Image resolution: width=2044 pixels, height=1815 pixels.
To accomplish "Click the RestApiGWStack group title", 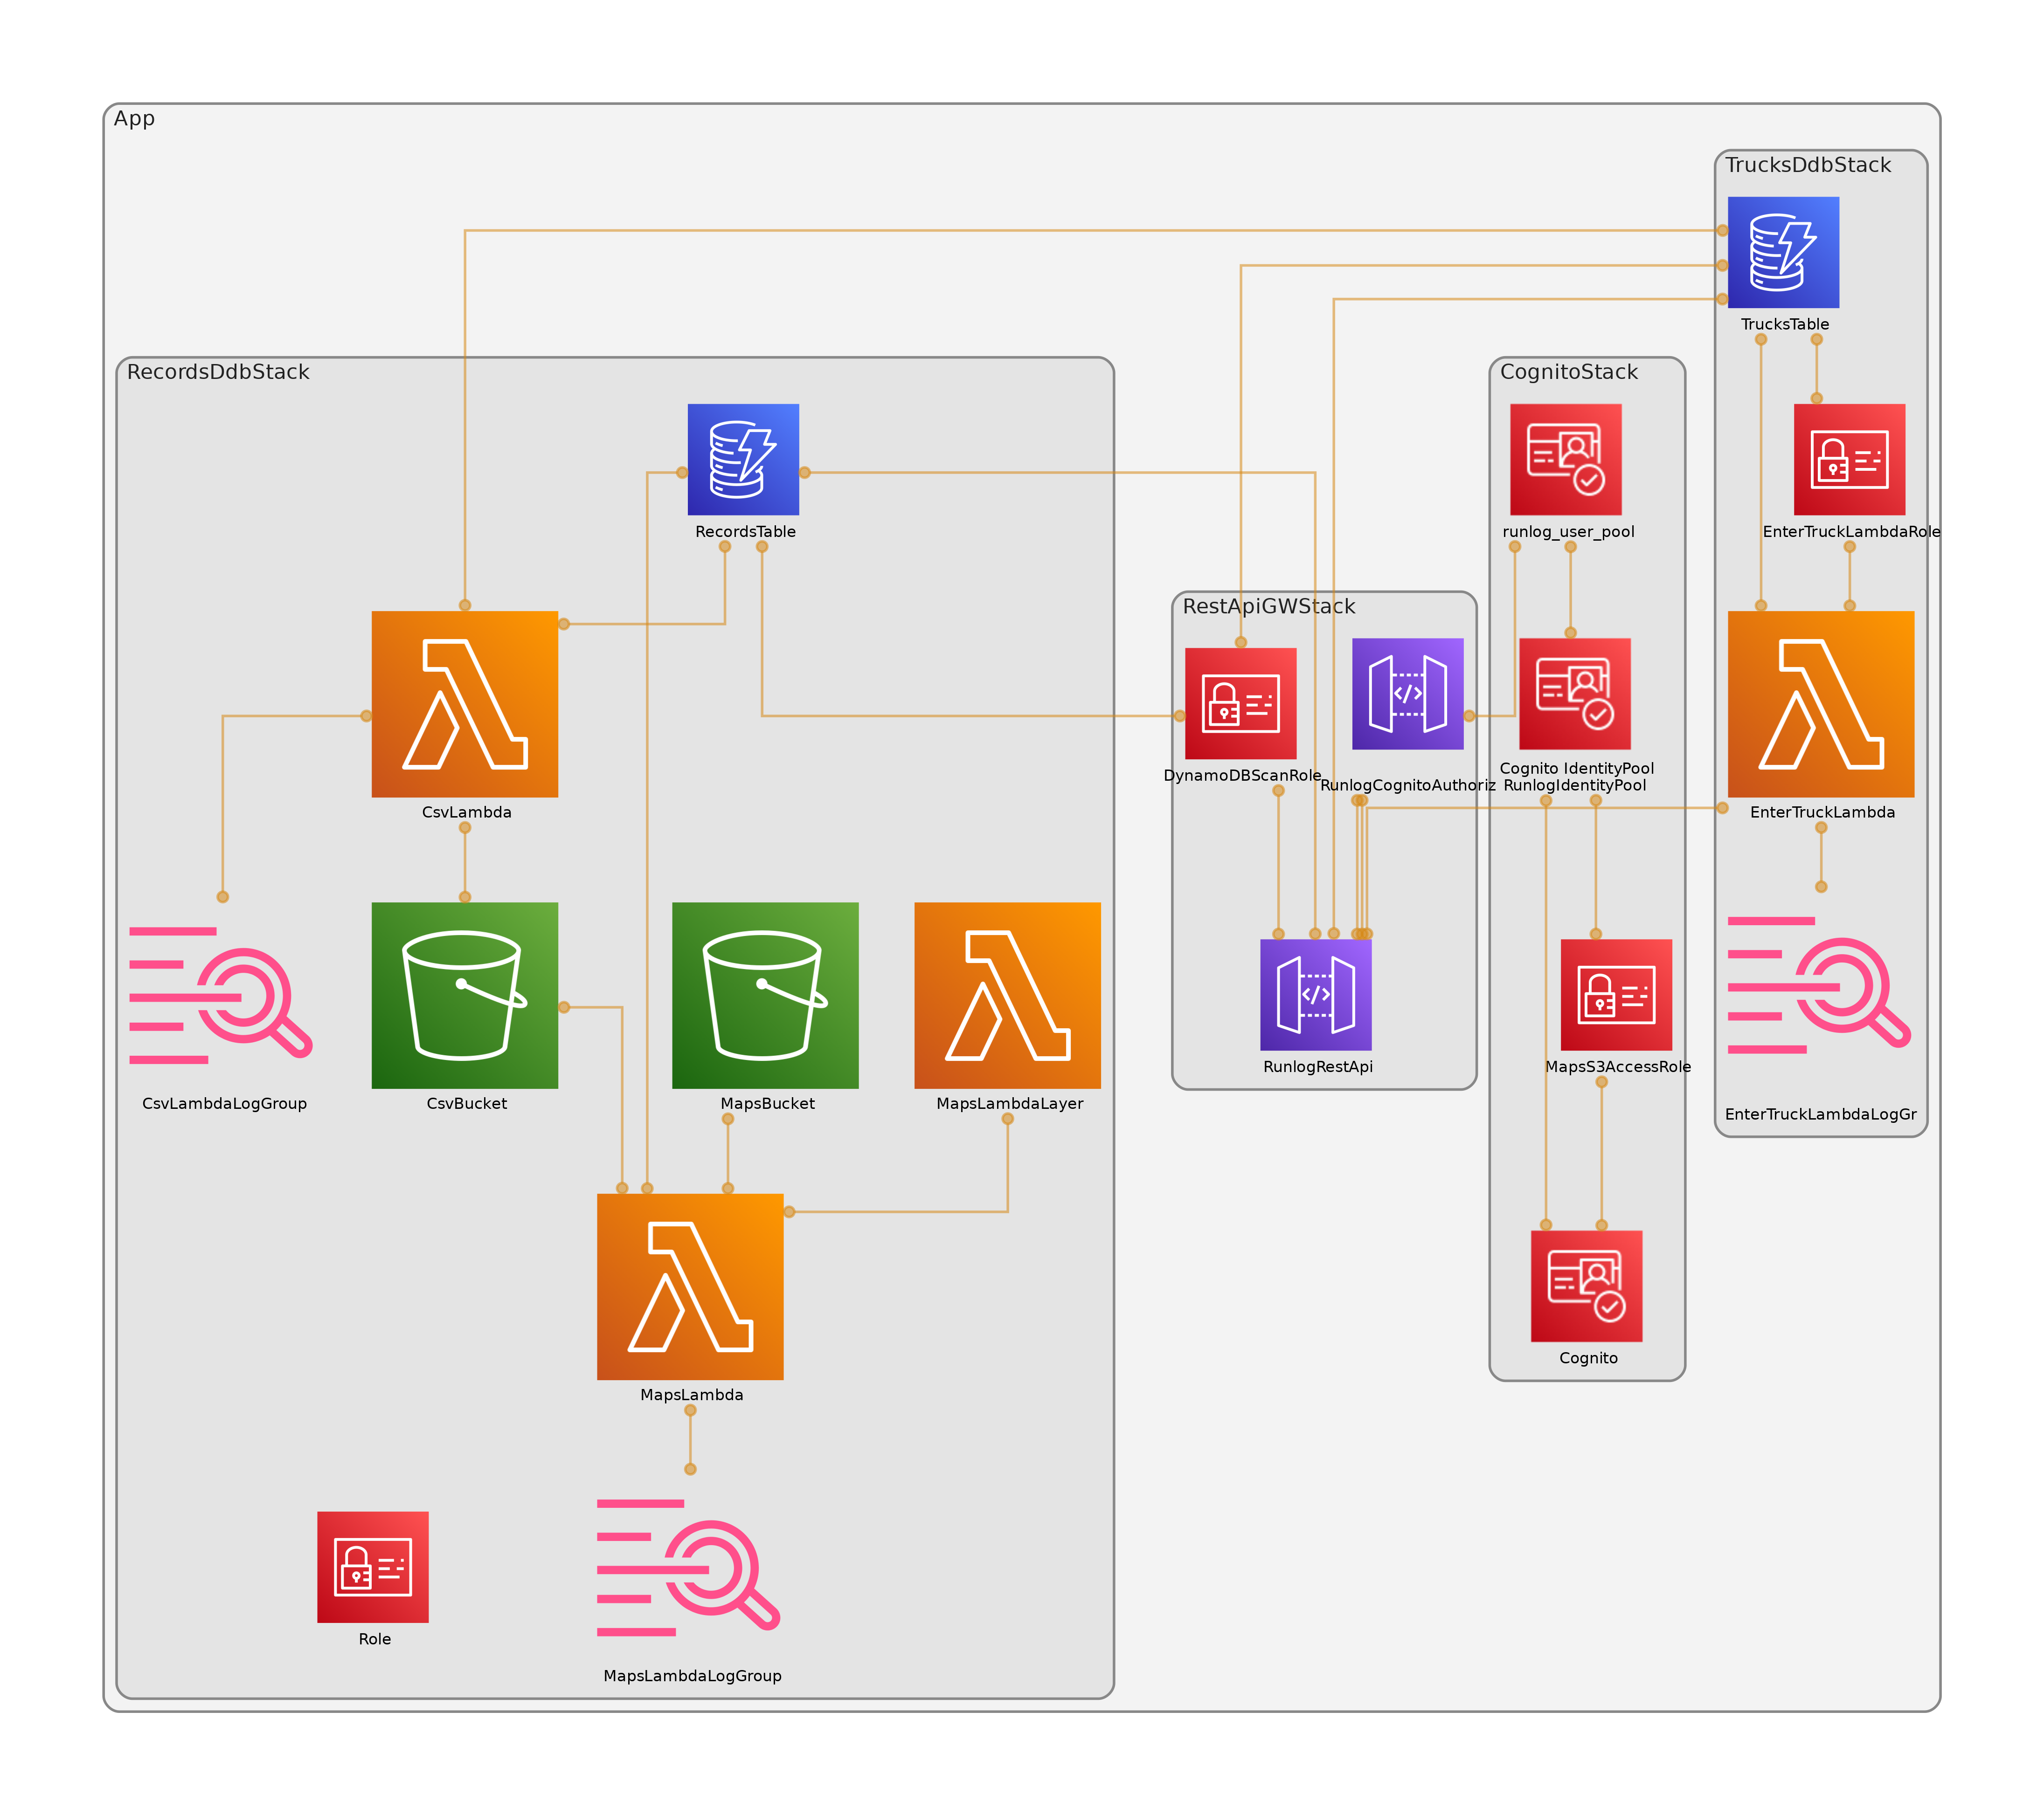I will coord(1269,607).
